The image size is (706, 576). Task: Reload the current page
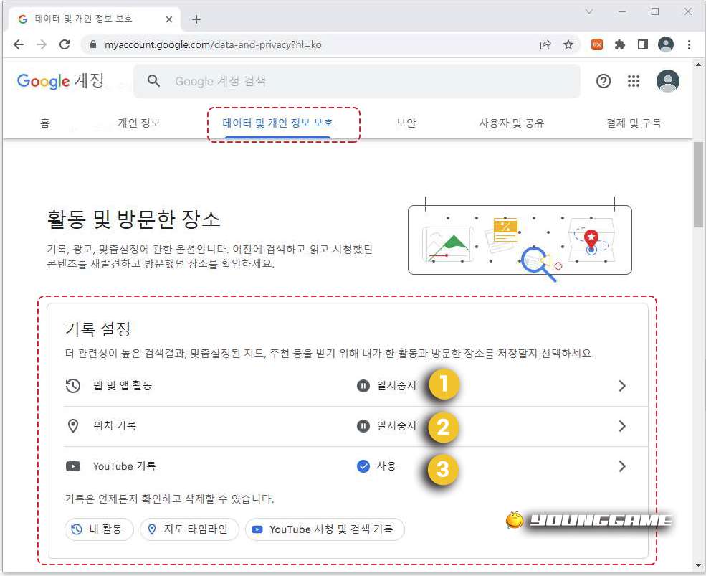coord(65,44)
